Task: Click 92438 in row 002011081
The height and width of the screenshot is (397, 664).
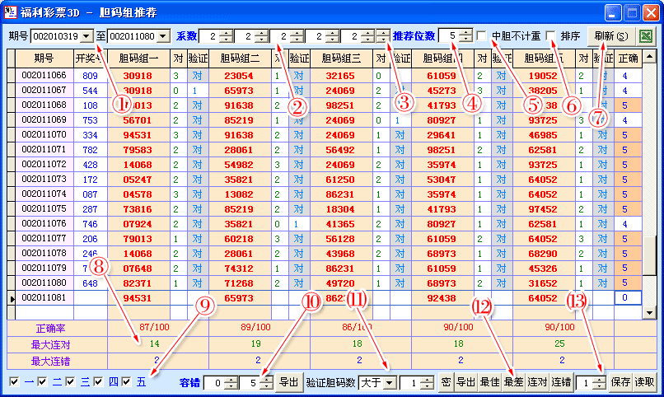Action: [x=442, y=298]
